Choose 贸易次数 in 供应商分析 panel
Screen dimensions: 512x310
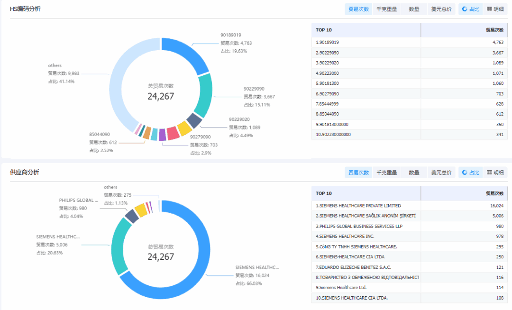358,173
